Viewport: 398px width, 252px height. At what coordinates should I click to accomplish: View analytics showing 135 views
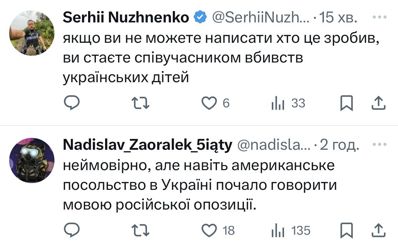coord(277,230)
